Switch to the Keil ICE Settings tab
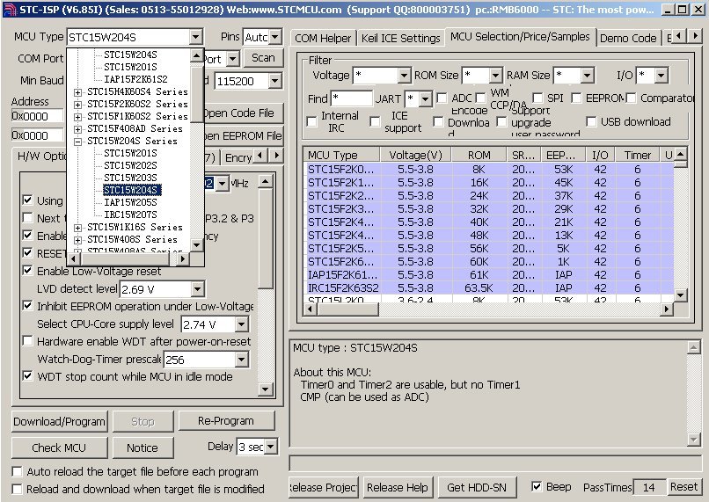Image resolution: width=709 pixels, height=502 pixels. coord(400,39)
